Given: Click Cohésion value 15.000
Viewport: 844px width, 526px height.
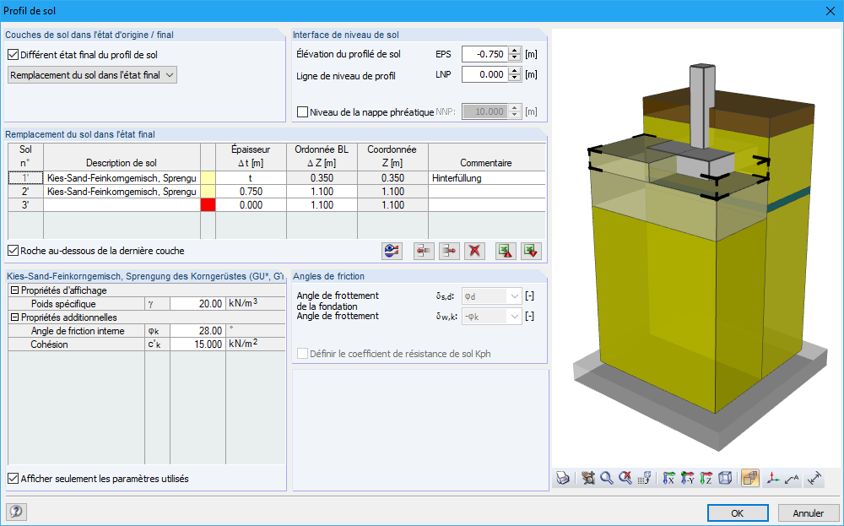Looking at the screenshot, I should pyautogui.click(x=197, y=344).
